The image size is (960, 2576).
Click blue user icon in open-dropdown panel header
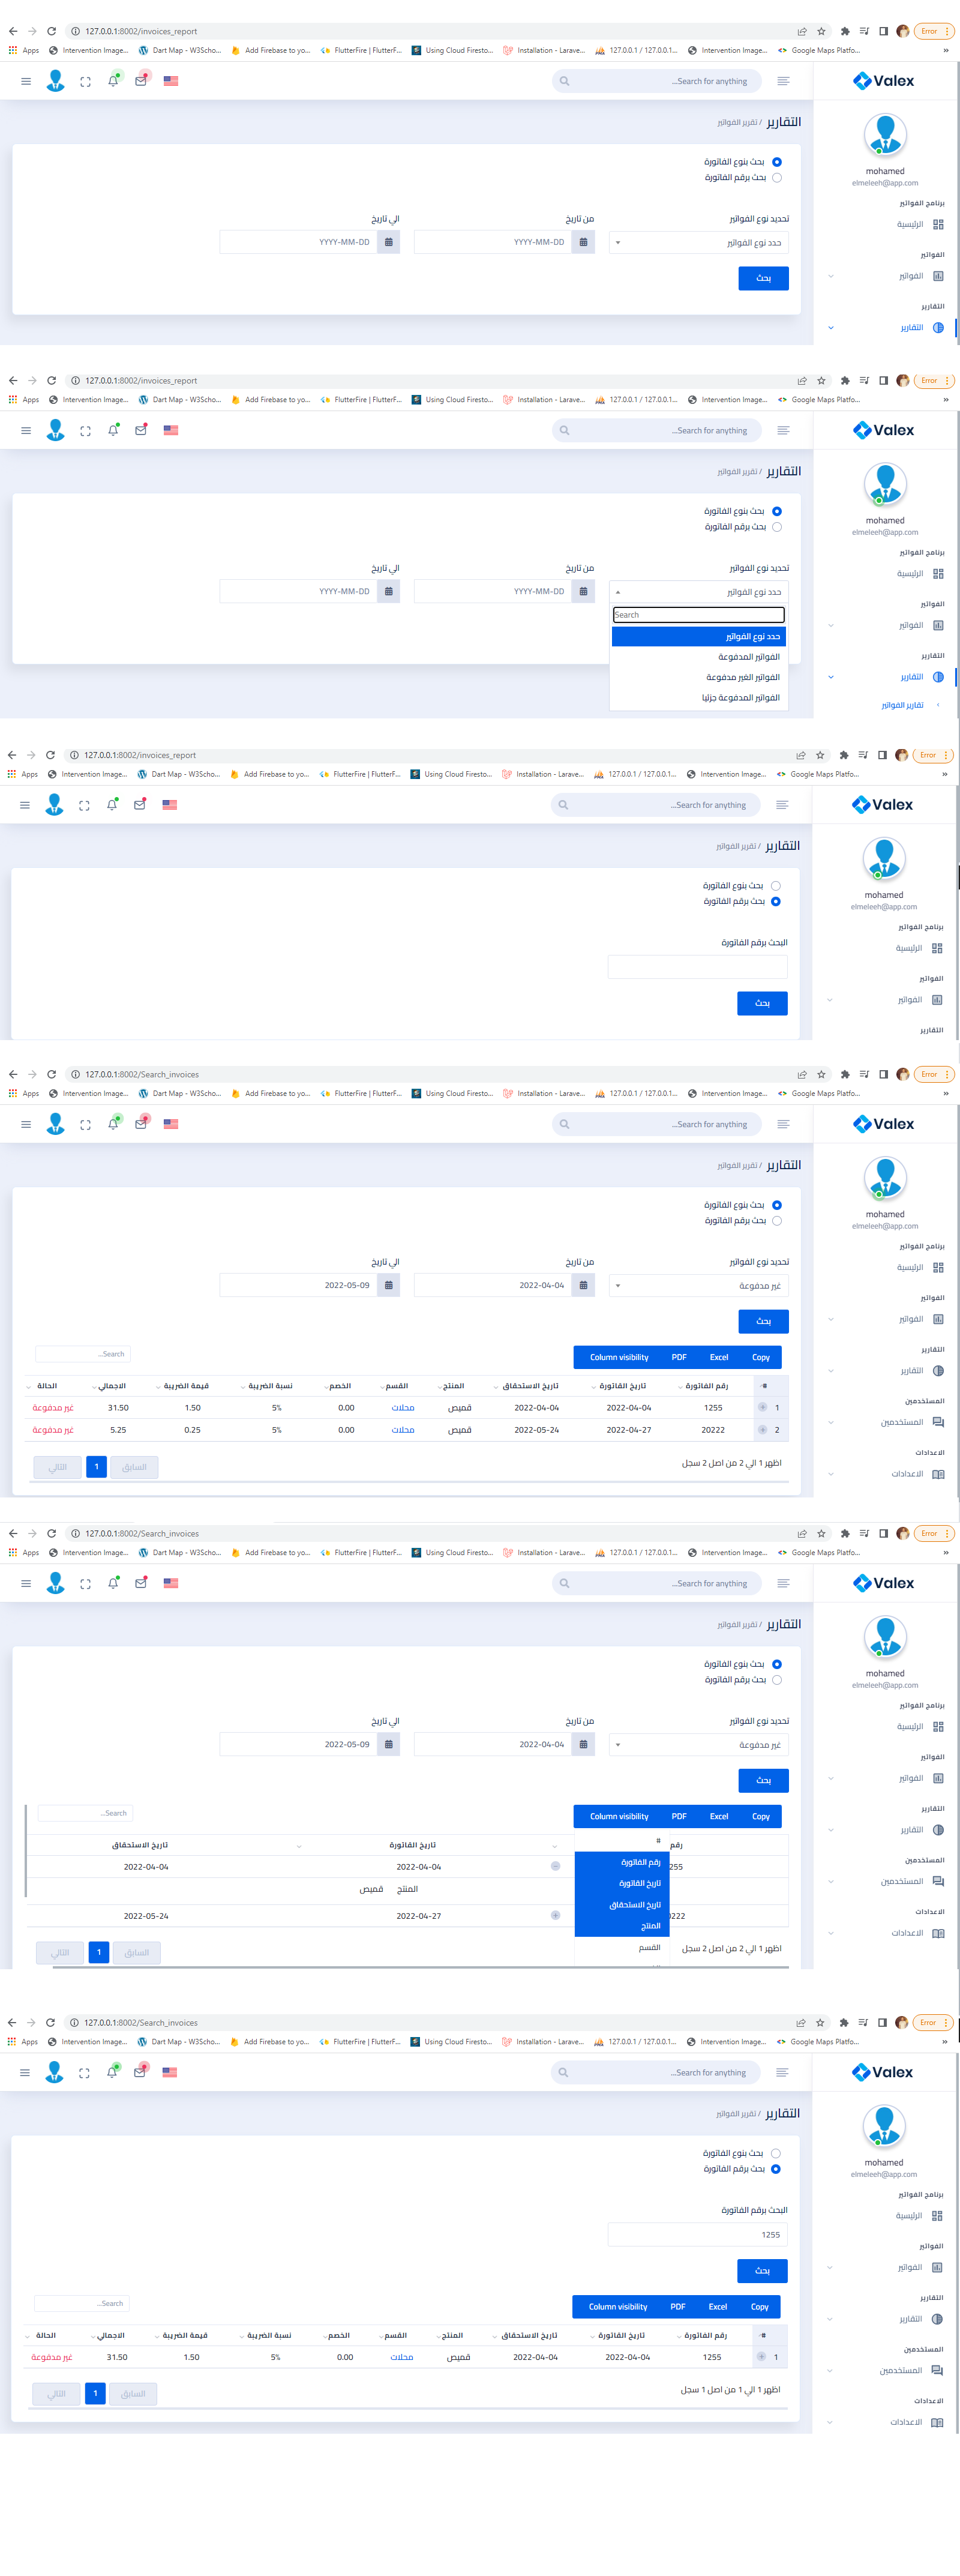tap(56, 430)
